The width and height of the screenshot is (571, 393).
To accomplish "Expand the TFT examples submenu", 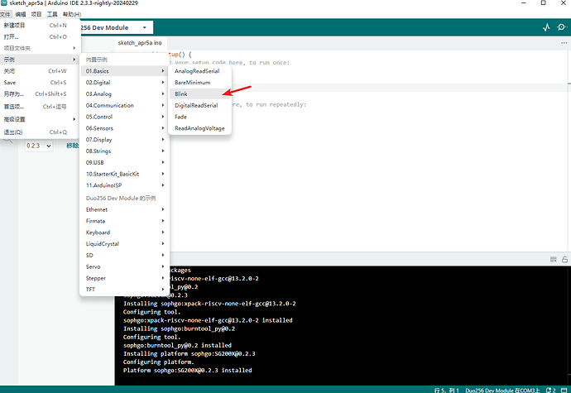I will [x=125, y=290].
